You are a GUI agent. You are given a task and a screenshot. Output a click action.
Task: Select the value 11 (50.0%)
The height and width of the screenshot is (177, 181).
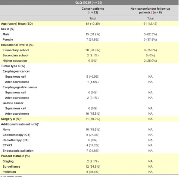[93, 119]
